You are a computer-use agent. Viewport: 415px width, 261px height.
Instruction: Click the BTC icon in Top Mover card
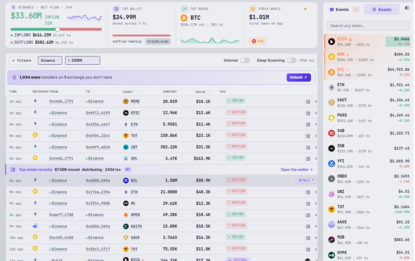click(184, 18)
